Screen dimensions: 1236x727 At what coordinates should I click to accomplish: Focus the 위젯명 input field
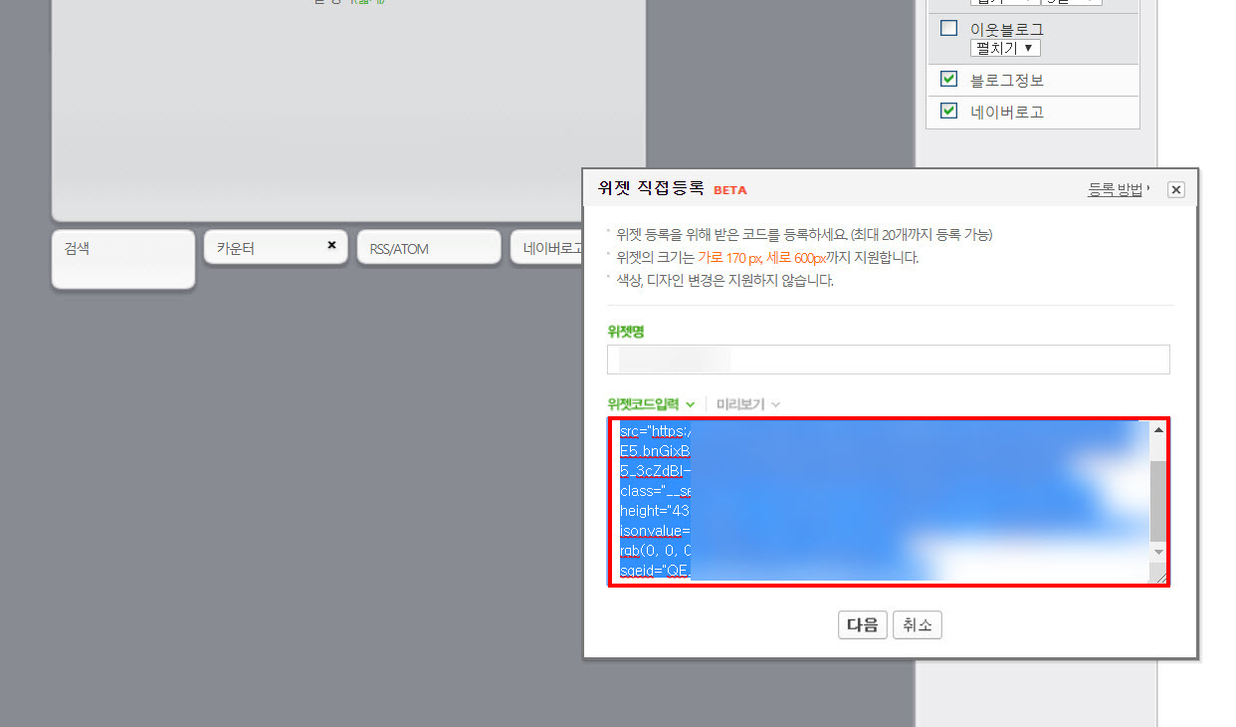[x=888, y=360]
